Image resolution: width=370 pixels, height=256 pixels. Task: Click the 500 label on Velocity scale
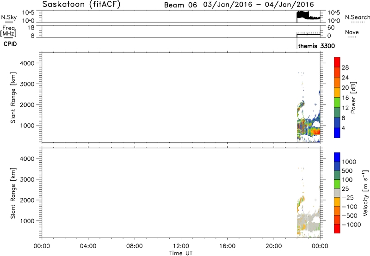[x=347, y=171]
